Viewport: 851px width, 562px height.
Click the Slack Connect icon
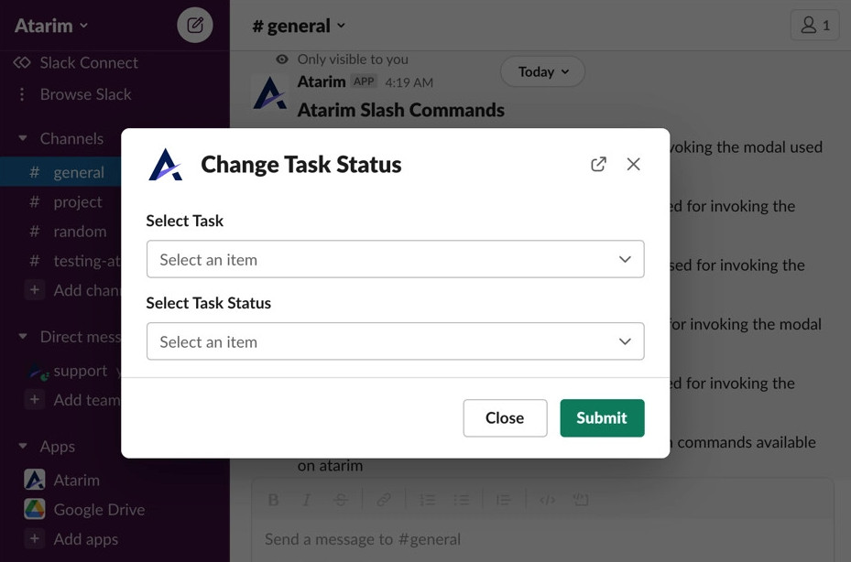(x=22, y=63)
